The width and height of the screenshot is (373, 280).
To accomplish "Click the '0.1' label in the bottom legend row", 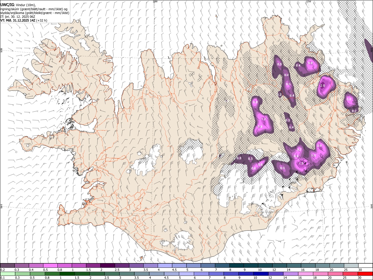I will coord(2,278).
